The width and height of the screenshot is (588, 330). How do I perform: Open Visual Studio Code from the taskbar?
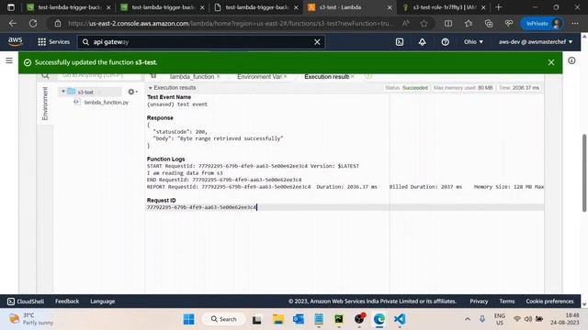(400, 319)
